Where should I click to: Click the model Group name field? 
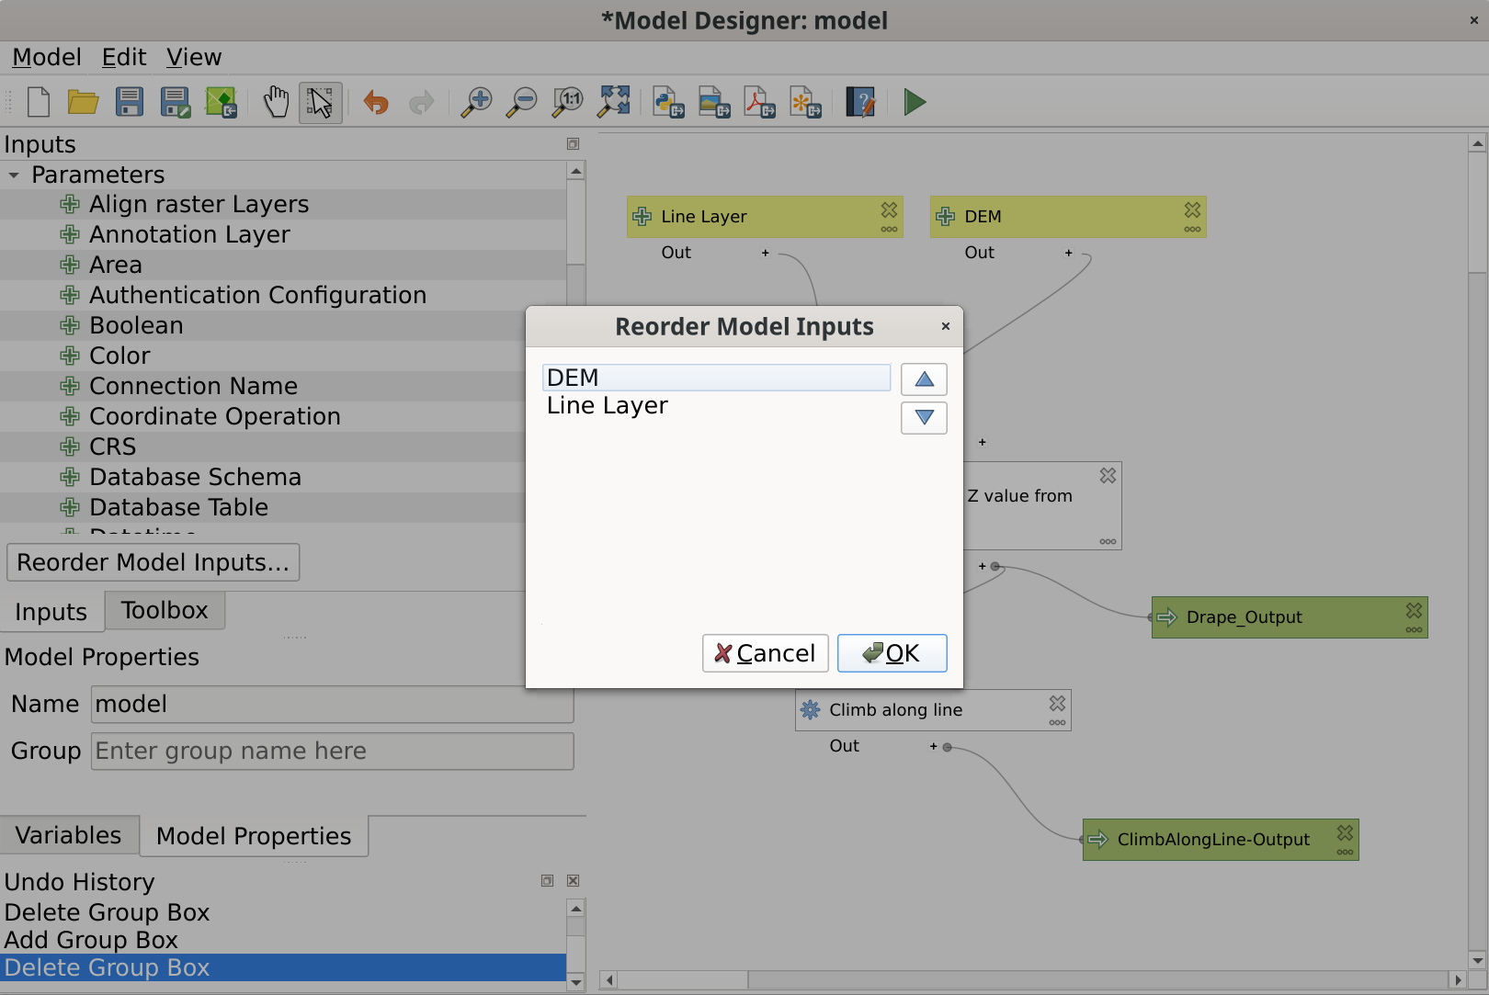[x=332, y=752]
